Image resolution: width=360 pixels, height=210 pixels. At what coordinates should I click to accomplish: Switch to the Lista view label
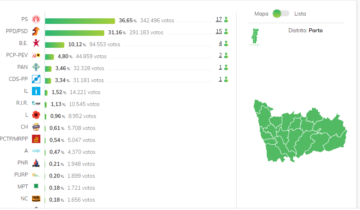tap(300, 14)
